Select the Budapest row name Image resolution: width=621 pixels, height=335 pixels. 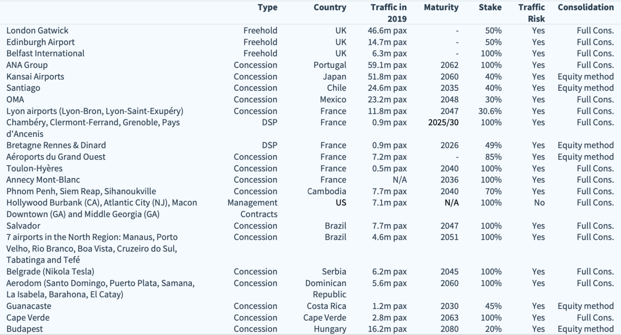[x=25, y=329]
